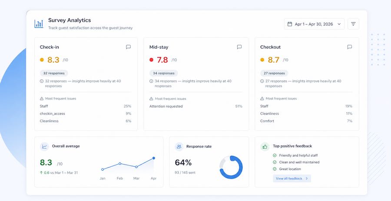Click the Response rate people icon

pos(179,146)
